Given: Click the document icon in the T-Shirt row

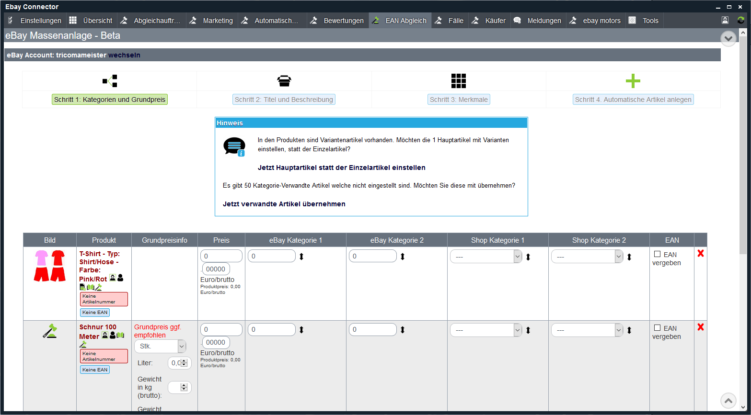Looking at the screenshot, I should (x=82, y=287).
